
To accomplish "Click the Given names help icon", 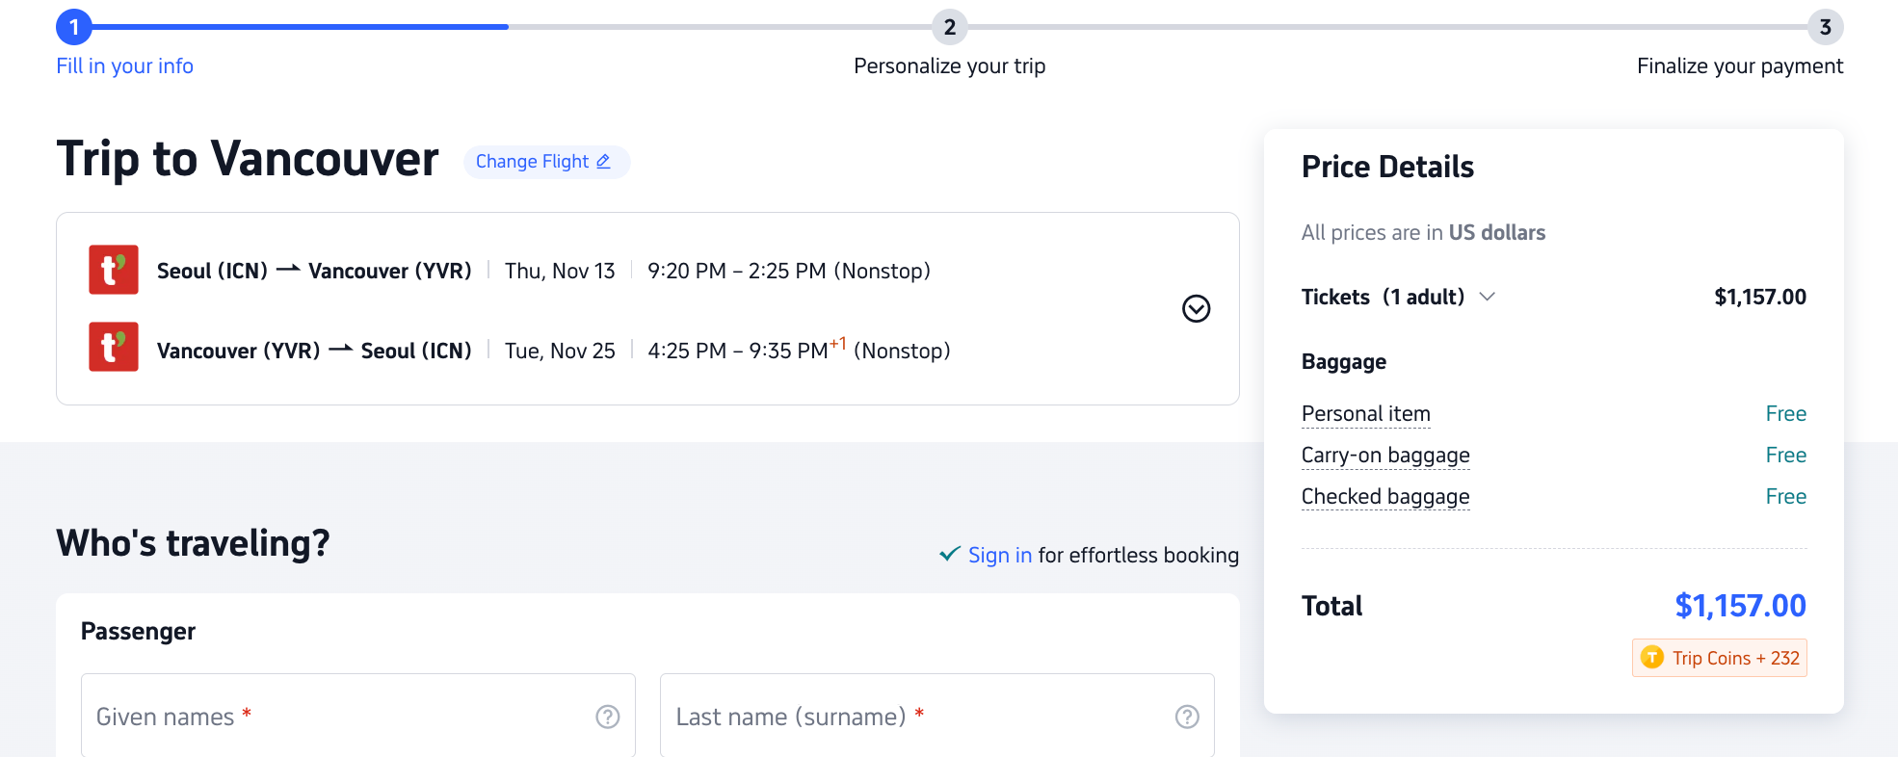I will (x=607, y=717).
